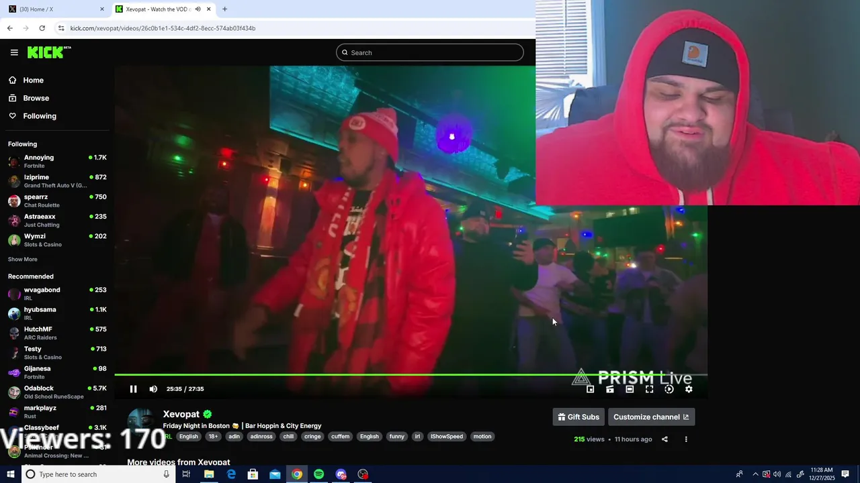Seek on the green video progress bar

tap(411, 375)
